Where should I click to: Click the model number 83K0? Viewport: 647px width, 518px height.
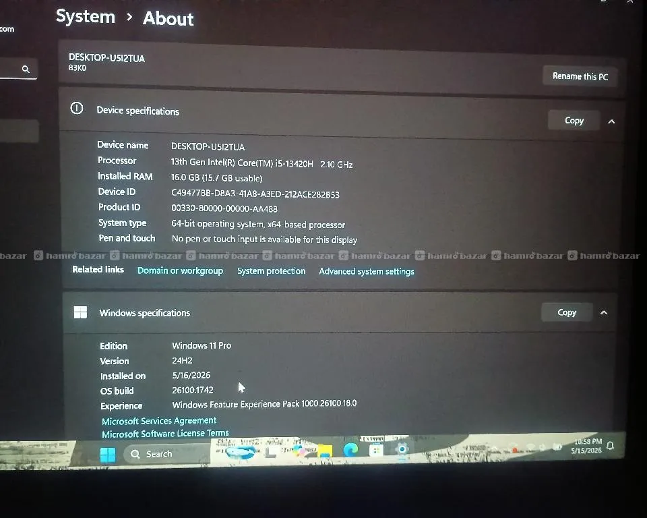pos(78,67)
